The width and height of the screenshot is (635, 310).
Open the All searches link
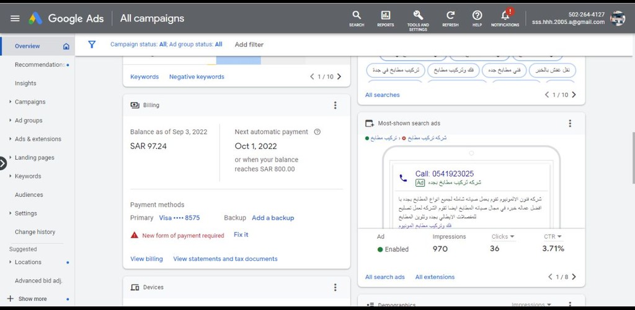(382, 95)
